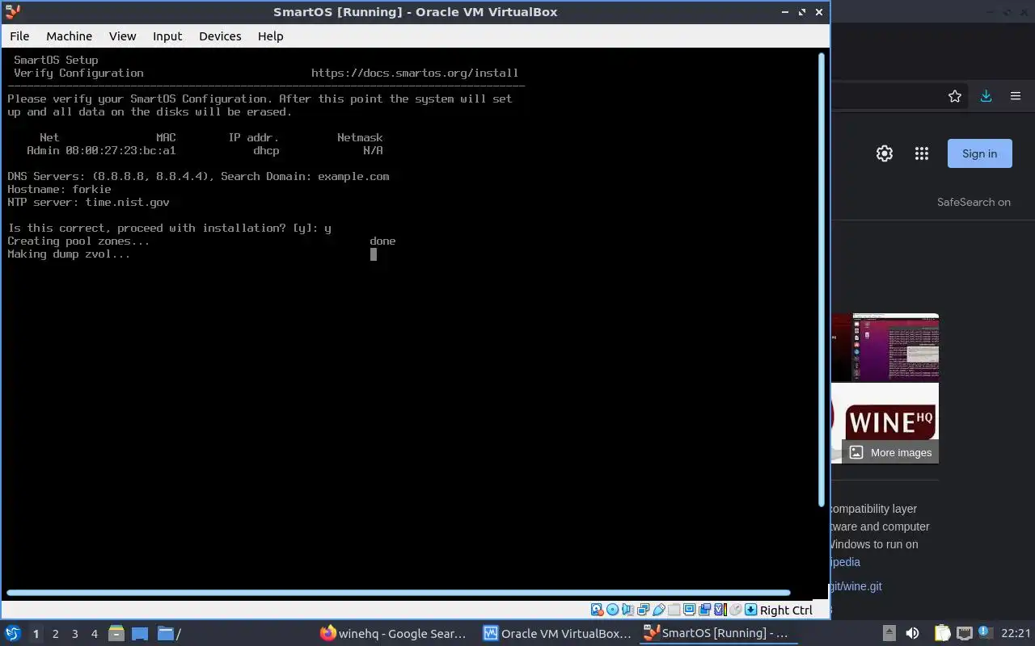This screenshot has height=646, width=1035.
Task: Open the Firefox hamburger menu
Action: pyautogui.click(x=1016, y=96)
